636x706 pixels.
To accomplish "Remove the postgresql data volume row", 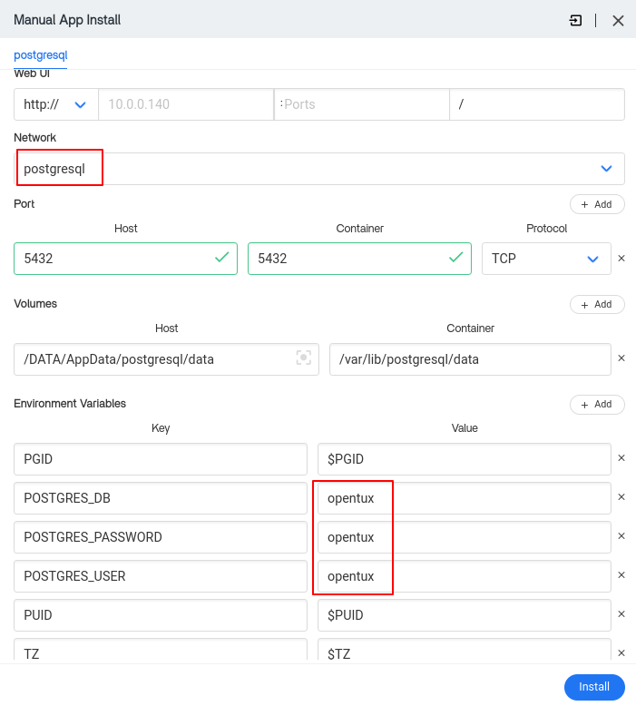I will coord(621,358).
